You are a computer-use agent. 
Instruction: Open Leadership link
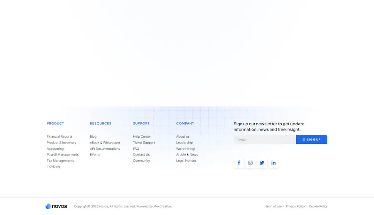point(185,143)
